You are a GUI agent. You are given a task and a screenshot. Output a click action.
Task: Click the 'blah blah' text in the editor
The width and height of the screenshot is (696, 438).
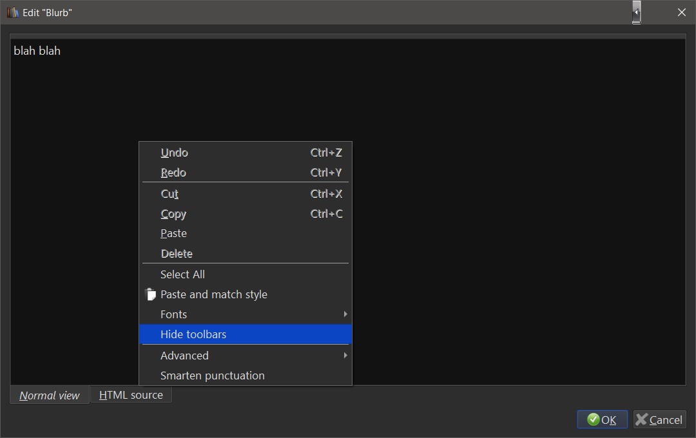[x=37, y=51]
